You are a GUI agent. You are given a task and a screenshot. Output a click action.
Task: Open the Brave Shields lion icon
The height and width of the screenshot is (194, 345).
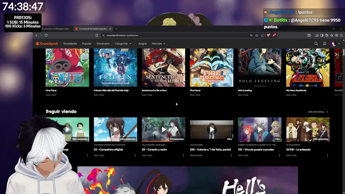click(268, 35)
